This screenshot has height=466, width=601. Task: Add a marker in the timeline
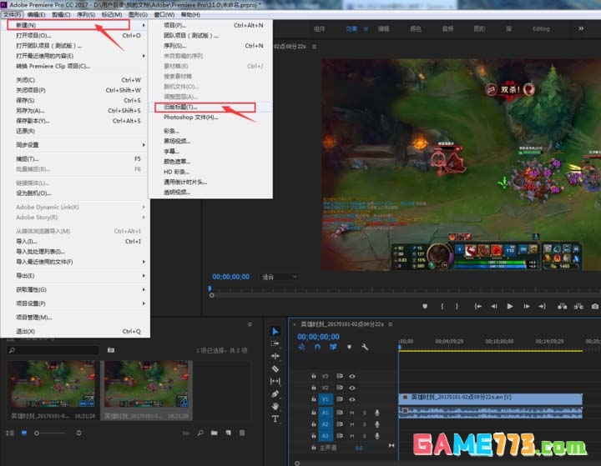click(349, 347)
